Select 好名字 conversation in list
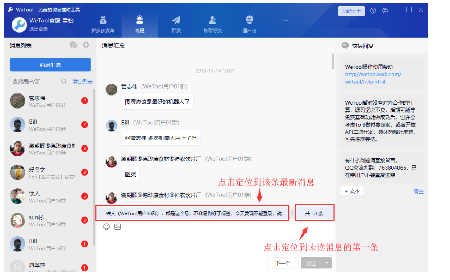This screenshot has width=450, height=280. point(50,173)
